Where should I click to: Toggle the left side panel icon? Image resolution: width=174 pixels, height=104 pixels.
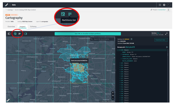[9, 34]
